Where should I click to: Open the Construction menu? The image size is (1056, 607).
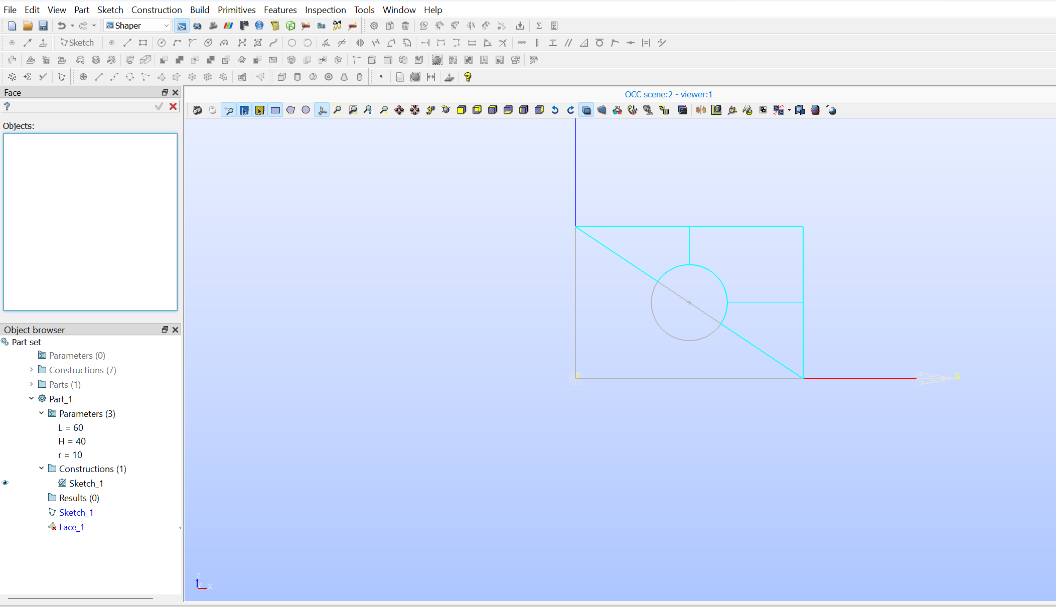(157, 10)
